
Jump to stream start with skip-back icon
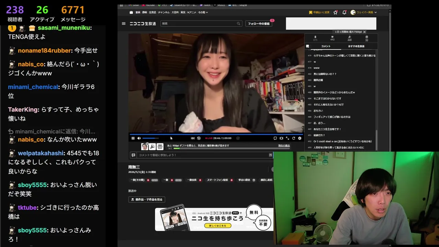coord(193,138)
